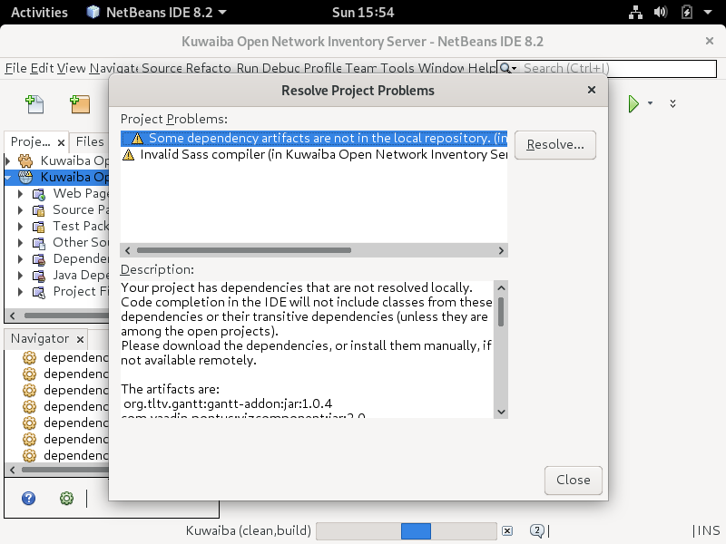Screen dimensions: 726x544
Task: Open the Window menu
Action: (441, 69)
